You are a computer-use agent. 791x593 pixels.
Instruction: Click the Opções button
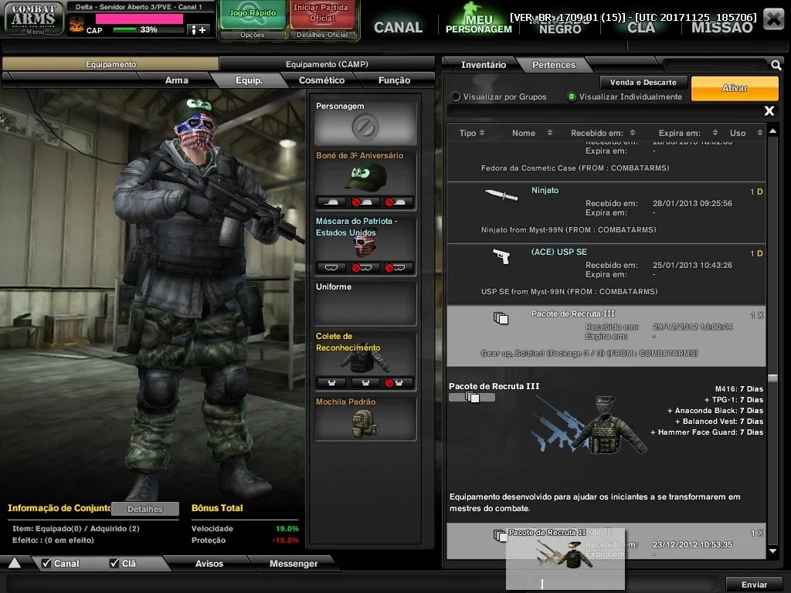point(253,35)
